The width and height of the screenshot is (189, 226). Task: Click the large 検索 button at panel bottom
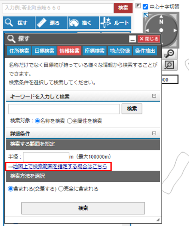tap(83, 208)
